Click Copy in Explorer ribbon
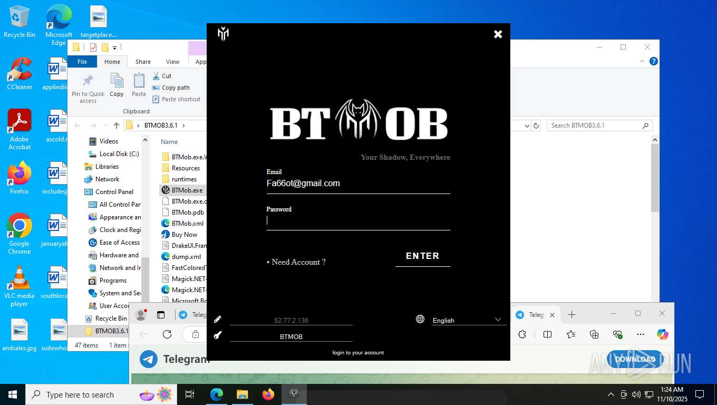The image size is (717, 405). point(117,85)
